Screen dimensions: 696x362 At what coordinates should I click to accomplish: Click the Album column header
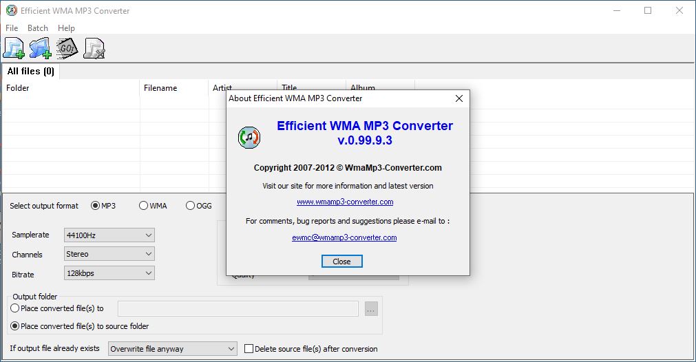380,85
